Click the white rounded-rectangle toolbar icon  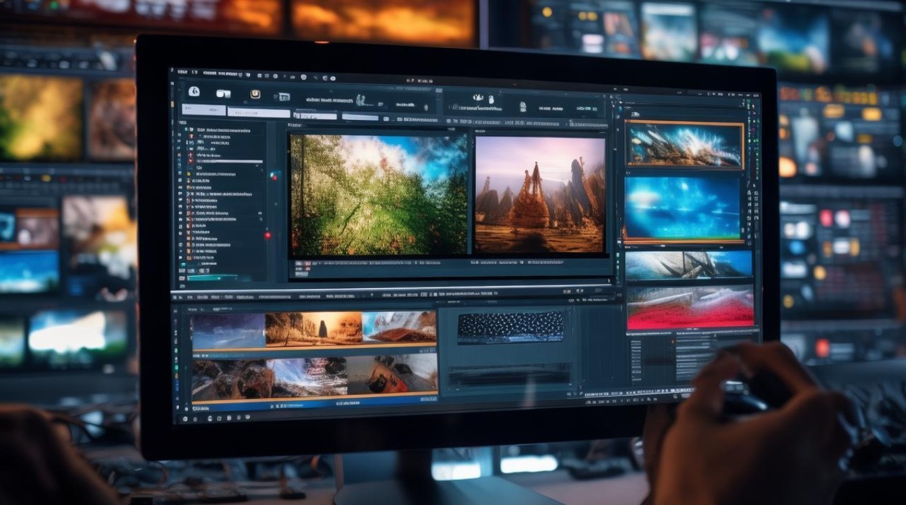222,94
